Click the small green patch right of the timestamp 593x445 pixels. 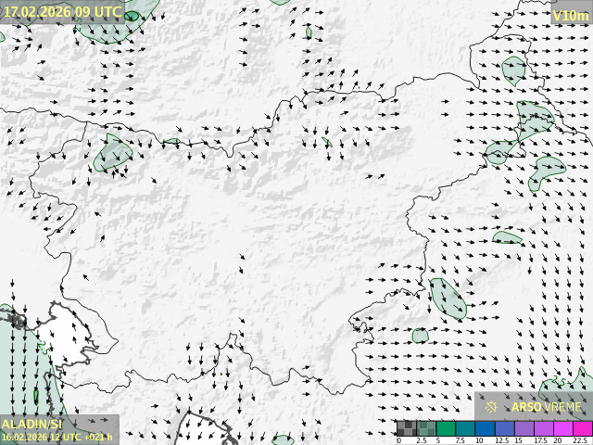[132, 17]
